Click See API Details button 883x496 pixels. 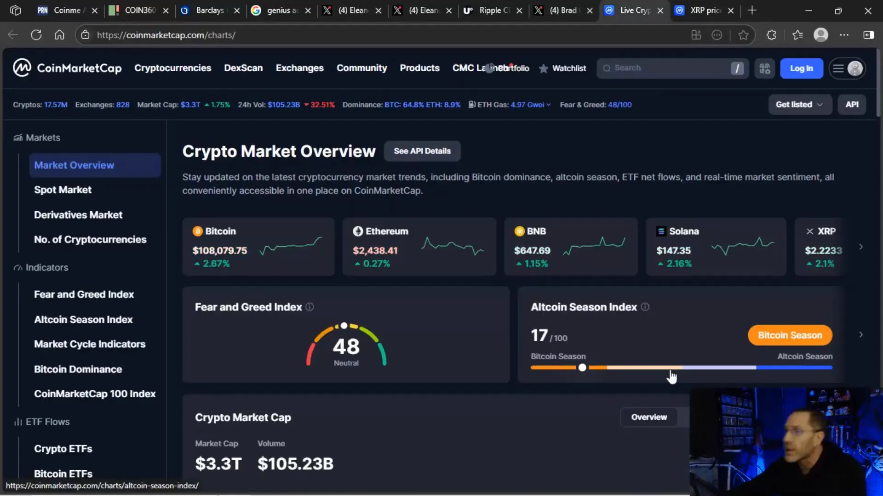point(422,151)
